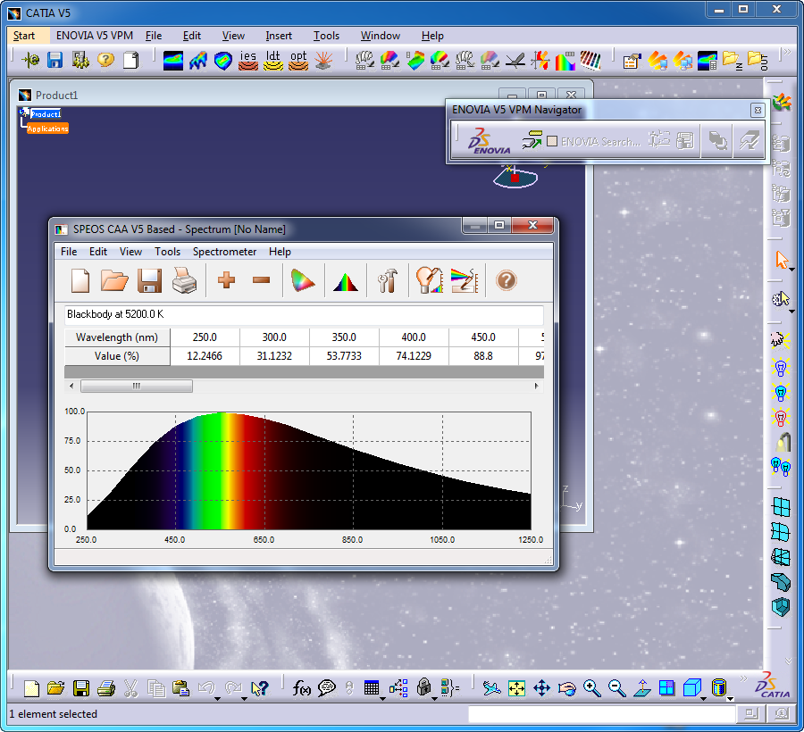Open the File menu in Spectrum window
This screenshot has width=804, height=732.
pyautogui.click(x=69, y=252)
